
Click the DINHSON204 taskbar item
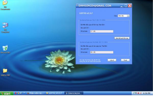click(74, 93)
